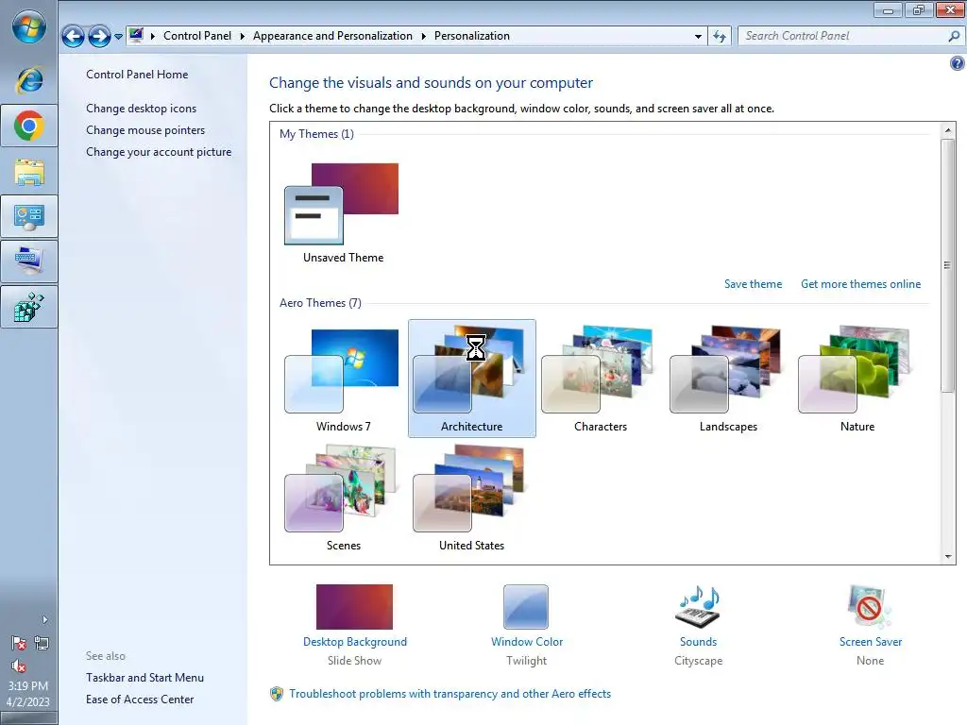Viewport: 967px width, 725px height.
Task: Open Troubleshoot problems with transparency link
Action: click(x=450, y=694)
